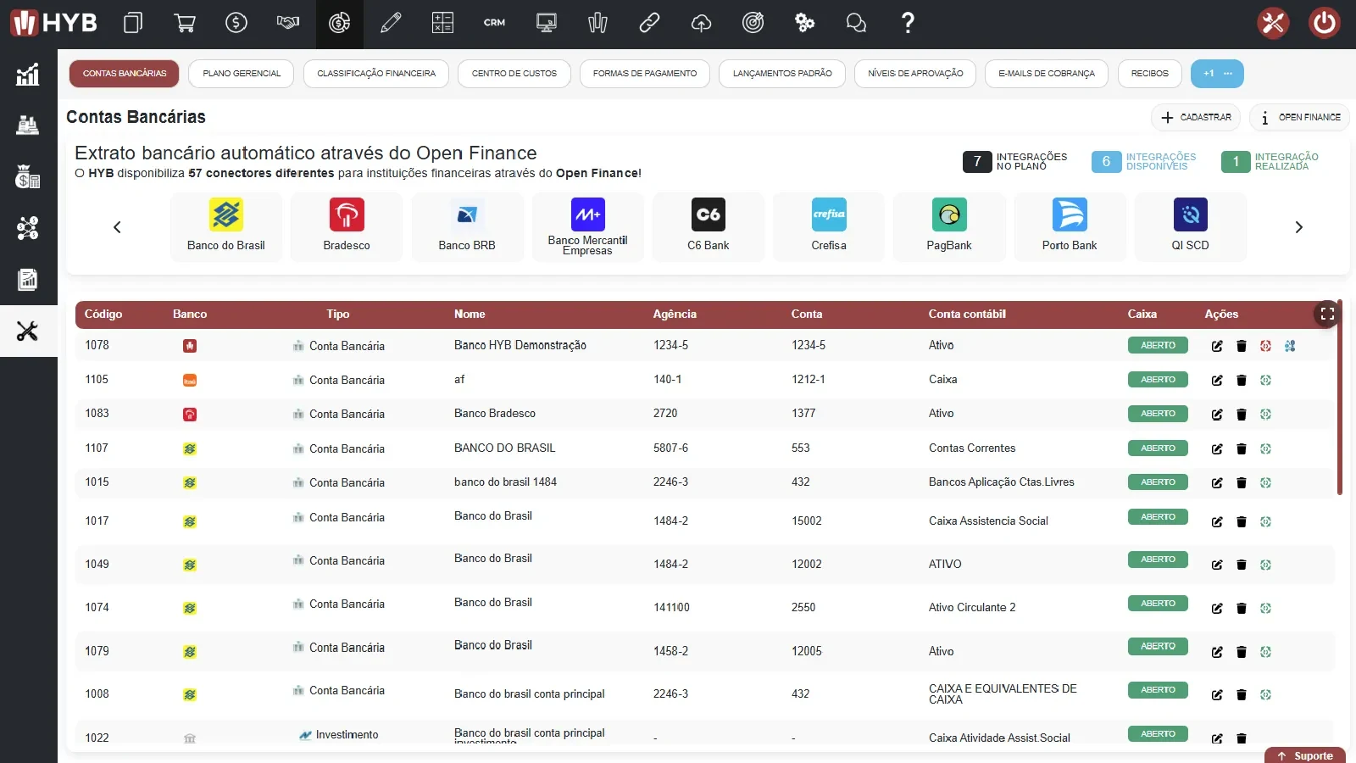The height and width of the screenshot is (763, 1356).
Task: Click ABERTO status for account 1078
Action: click(1158, 345)
